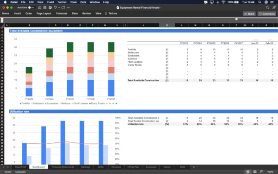Switch to the Financial Statements sheet tab

pos(63,167)
